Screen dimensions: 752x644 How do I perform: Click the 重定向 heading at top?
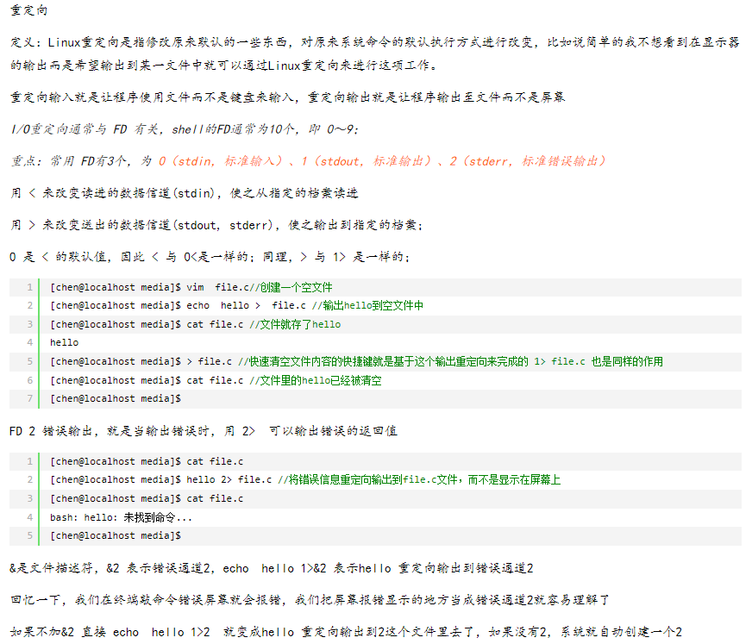[28, 9]
